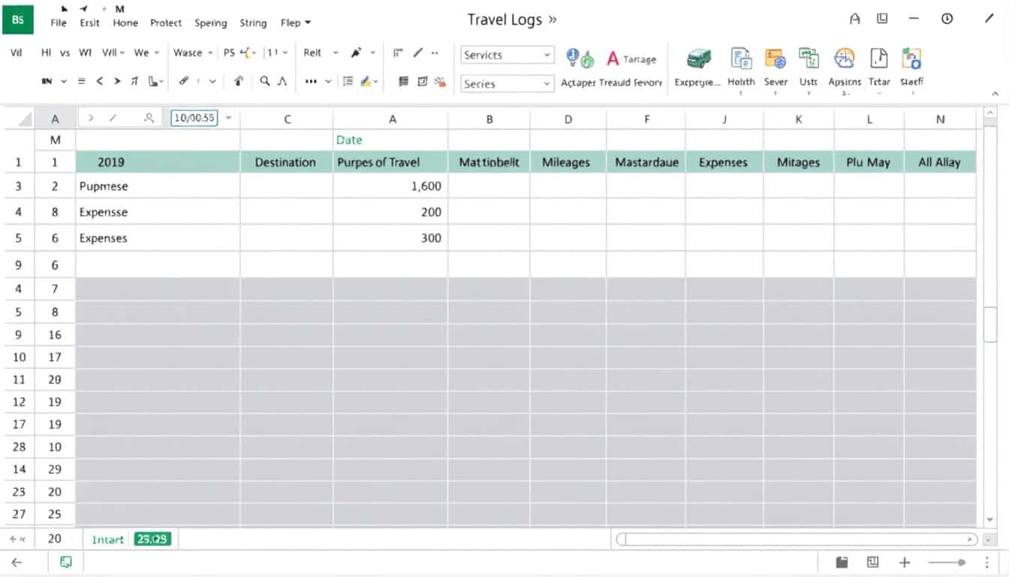The height and width of the screenshot is (577, 1009).
Task: Select the cell containing 200
Action: click(x=390, y=212)
